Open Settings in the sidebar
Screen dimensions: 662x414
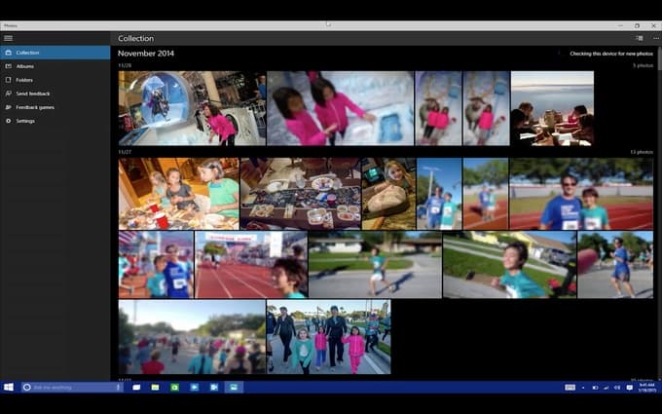pos(55,121)
